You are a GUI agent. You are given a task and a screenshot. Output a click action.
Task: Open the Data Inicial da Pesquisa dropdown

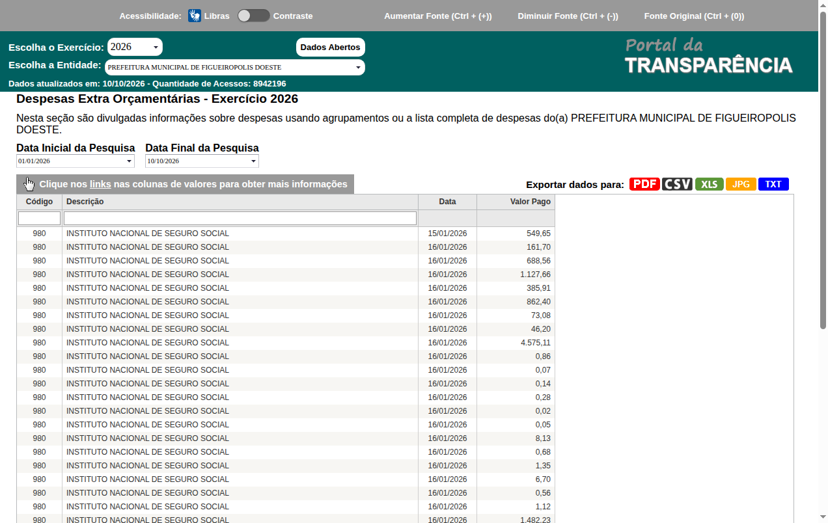pyautogui.click(x=76, y=161)
